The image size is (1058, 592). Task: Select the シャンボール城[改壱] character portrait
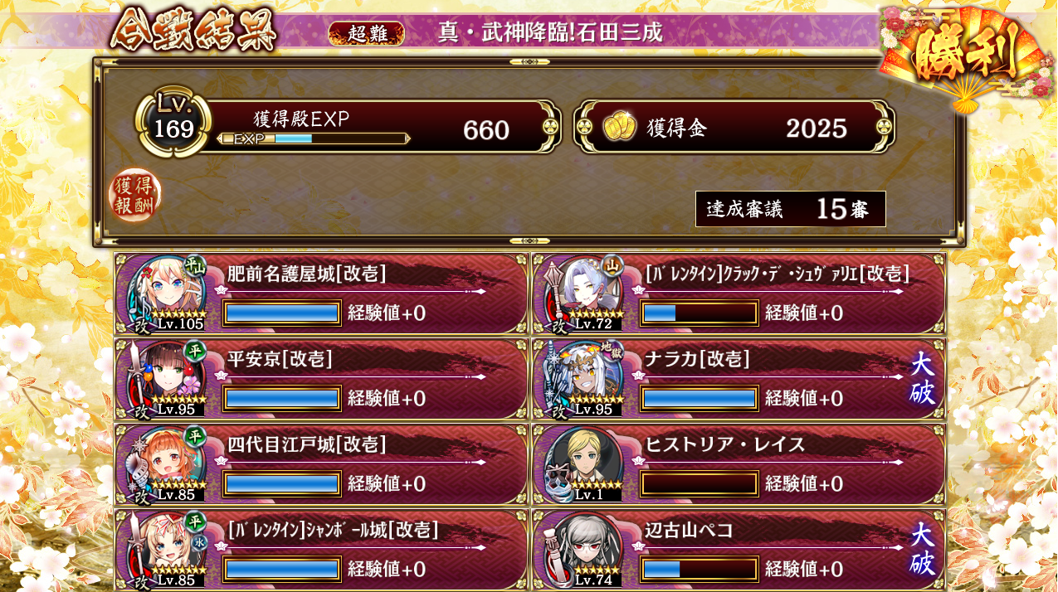pos(167,551)
